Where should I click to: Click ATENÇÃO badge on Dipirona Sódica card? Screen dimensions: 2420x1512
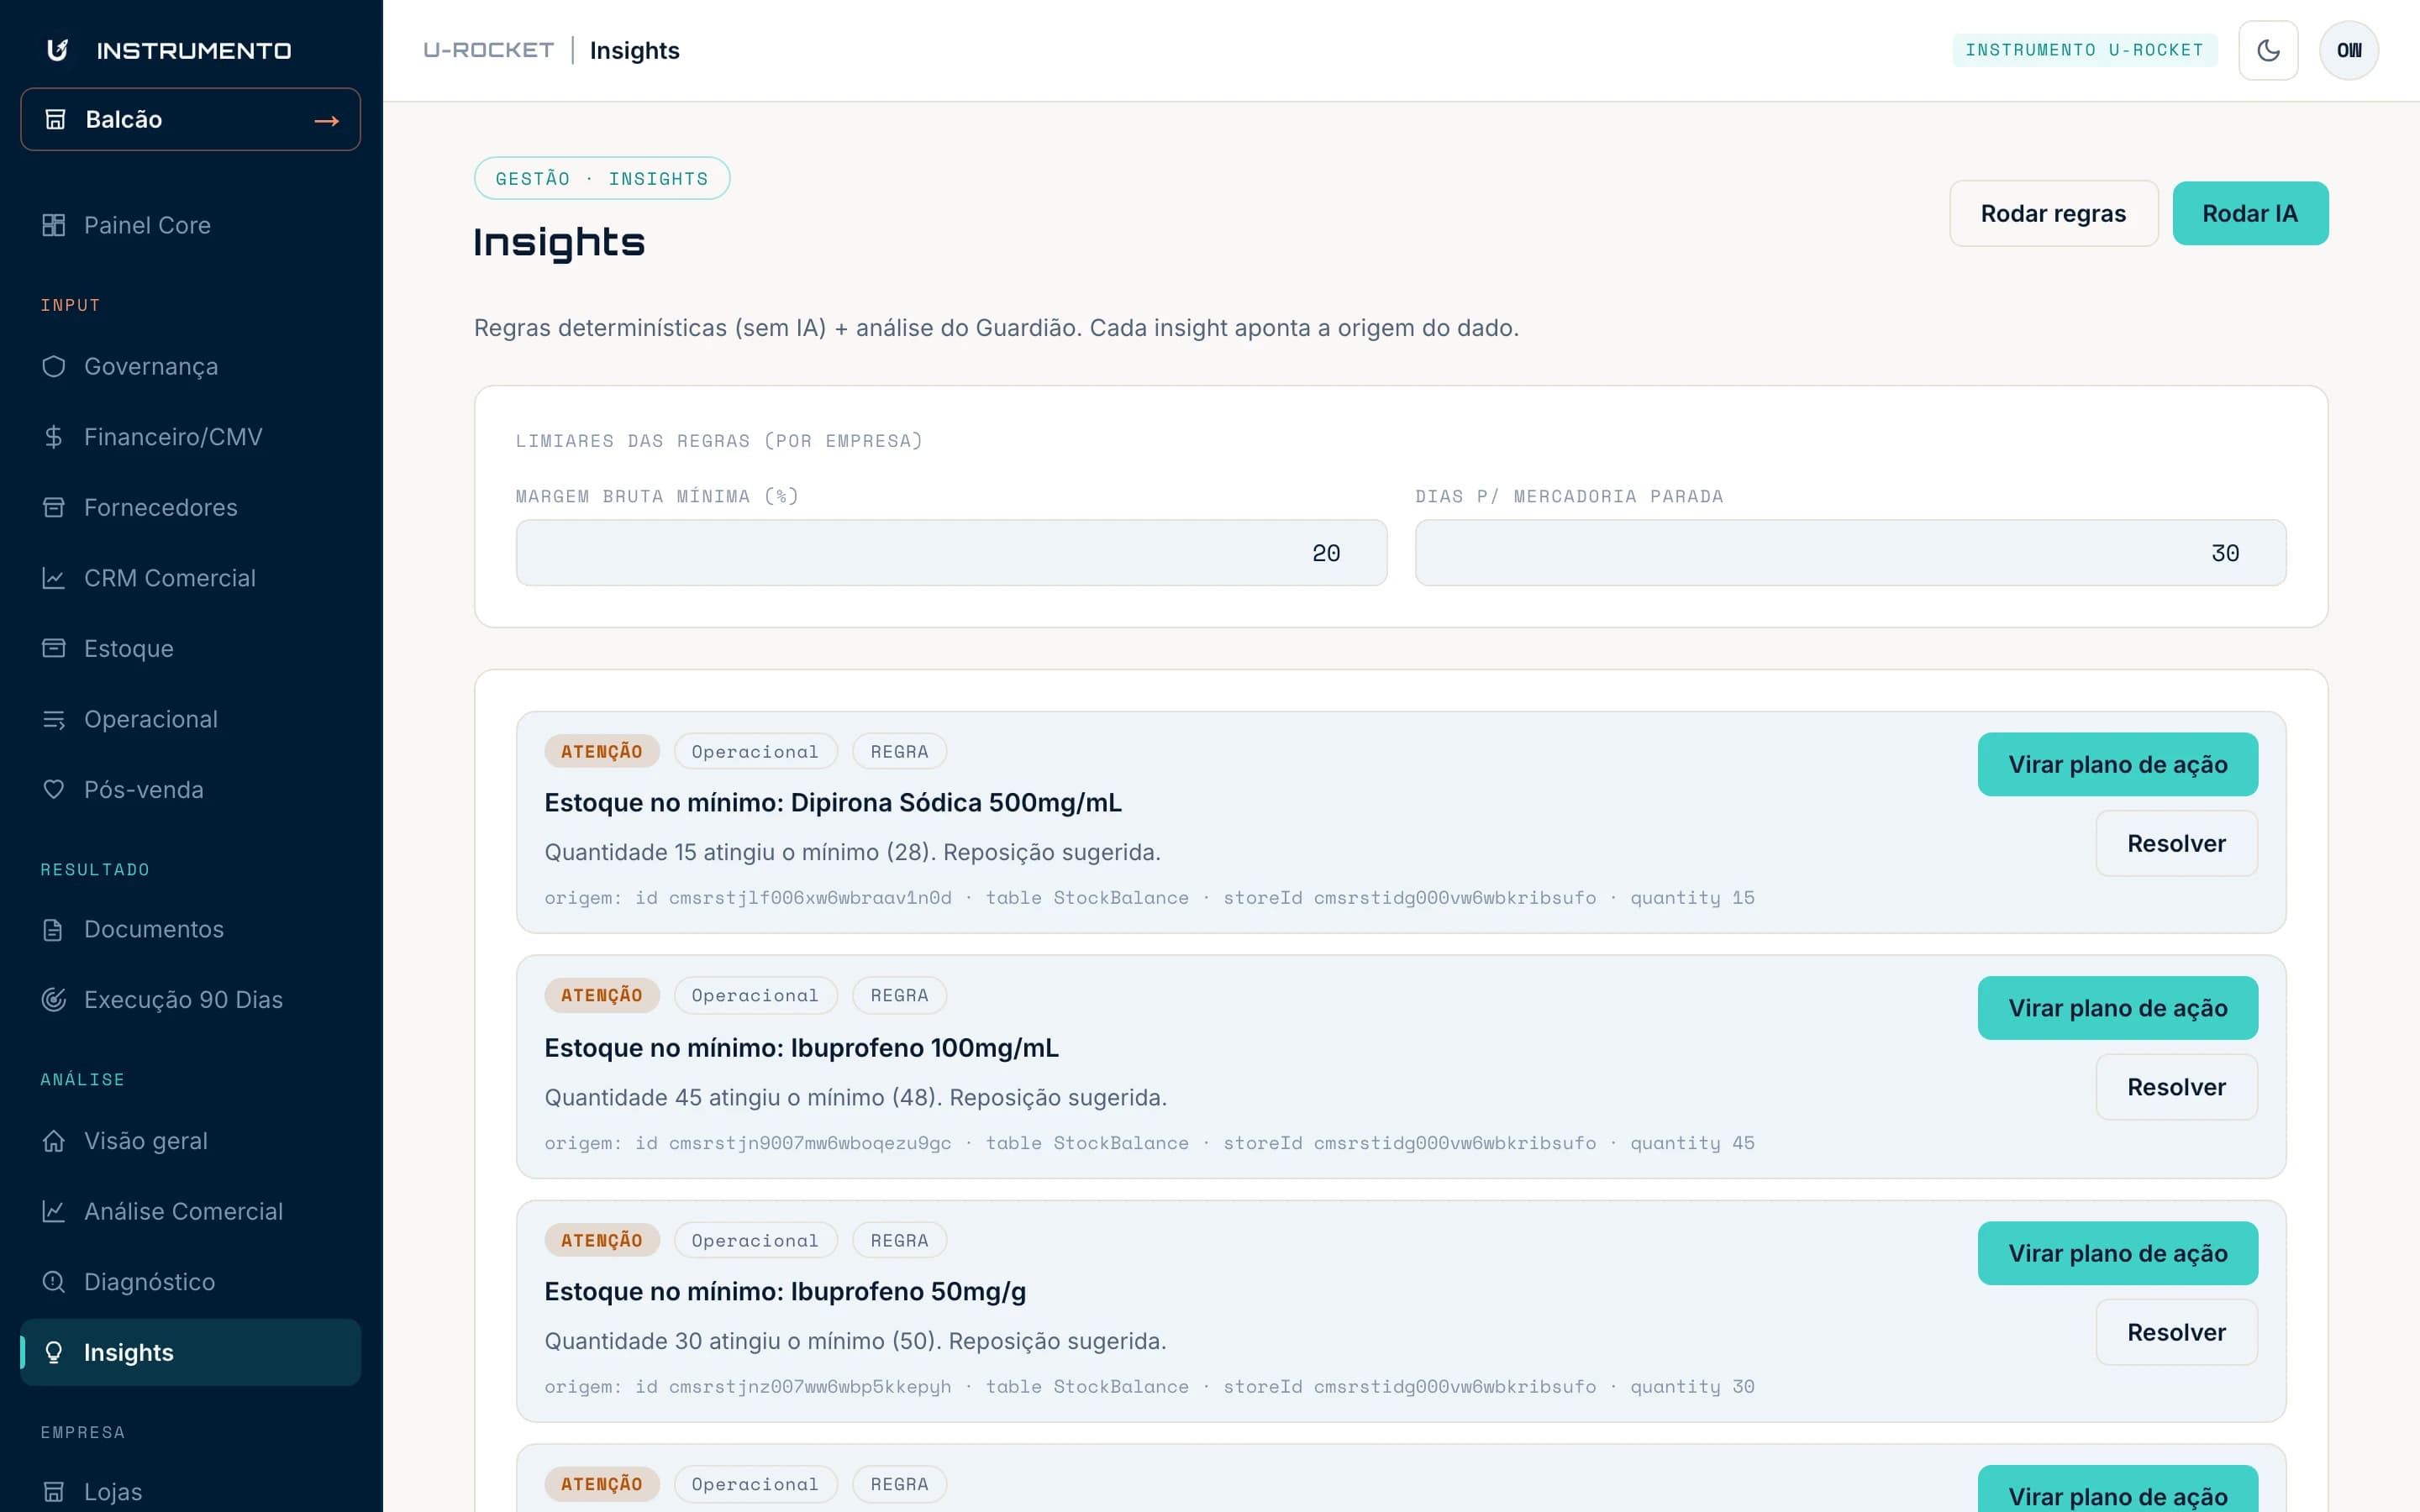[601, 751]
